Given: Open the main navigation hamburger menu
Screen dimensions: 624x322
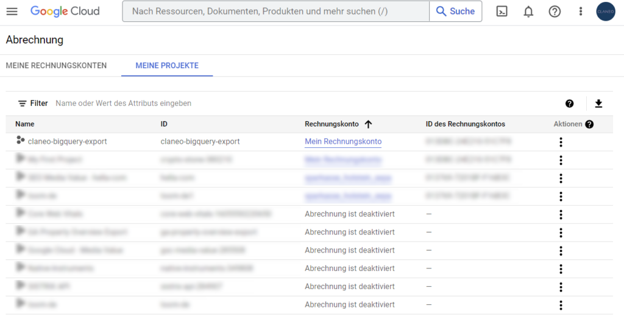Looking at the screenshot, I should 12,12.
